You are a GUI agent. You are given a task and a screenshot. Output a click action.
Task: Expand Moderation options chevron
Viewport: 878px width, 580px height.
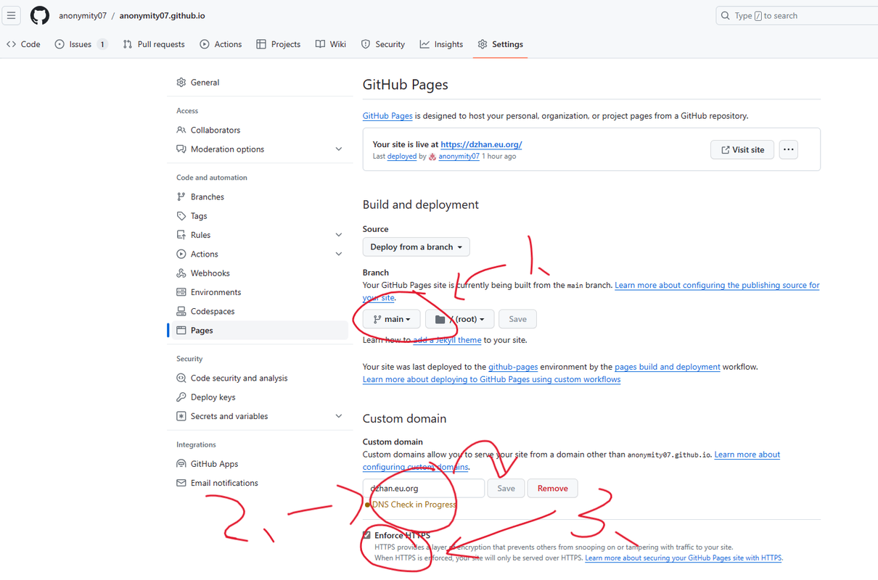pyautogui.click(x=339, y=149)
